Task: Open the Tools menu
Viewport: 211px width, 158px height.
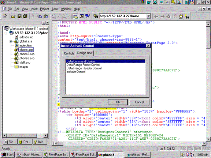Action: (55, 9)
